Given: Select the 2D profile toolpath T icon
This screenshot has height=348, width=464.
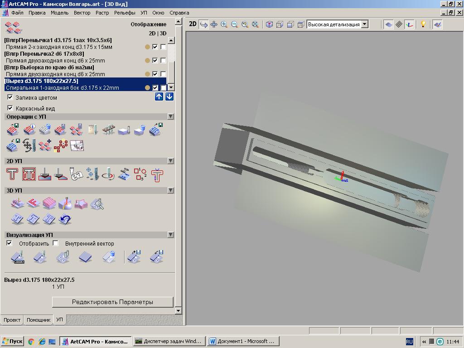Looking at the screenshot, I should click(x=12, y=174).
